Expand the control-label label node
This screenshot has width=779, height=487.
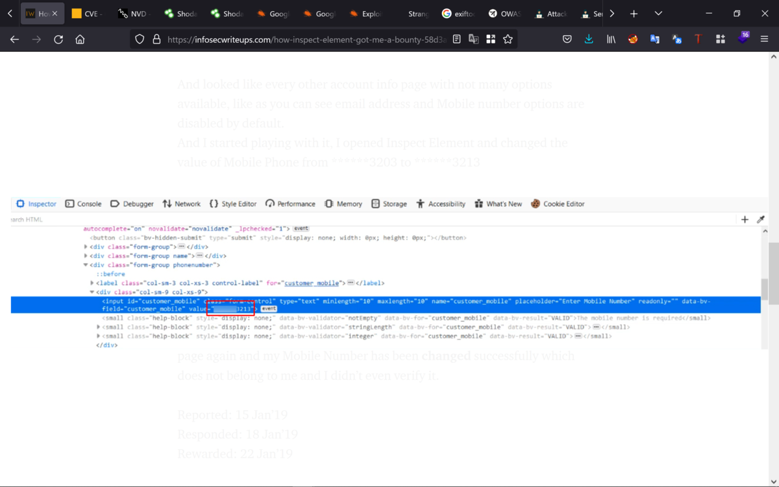(92, 283)
